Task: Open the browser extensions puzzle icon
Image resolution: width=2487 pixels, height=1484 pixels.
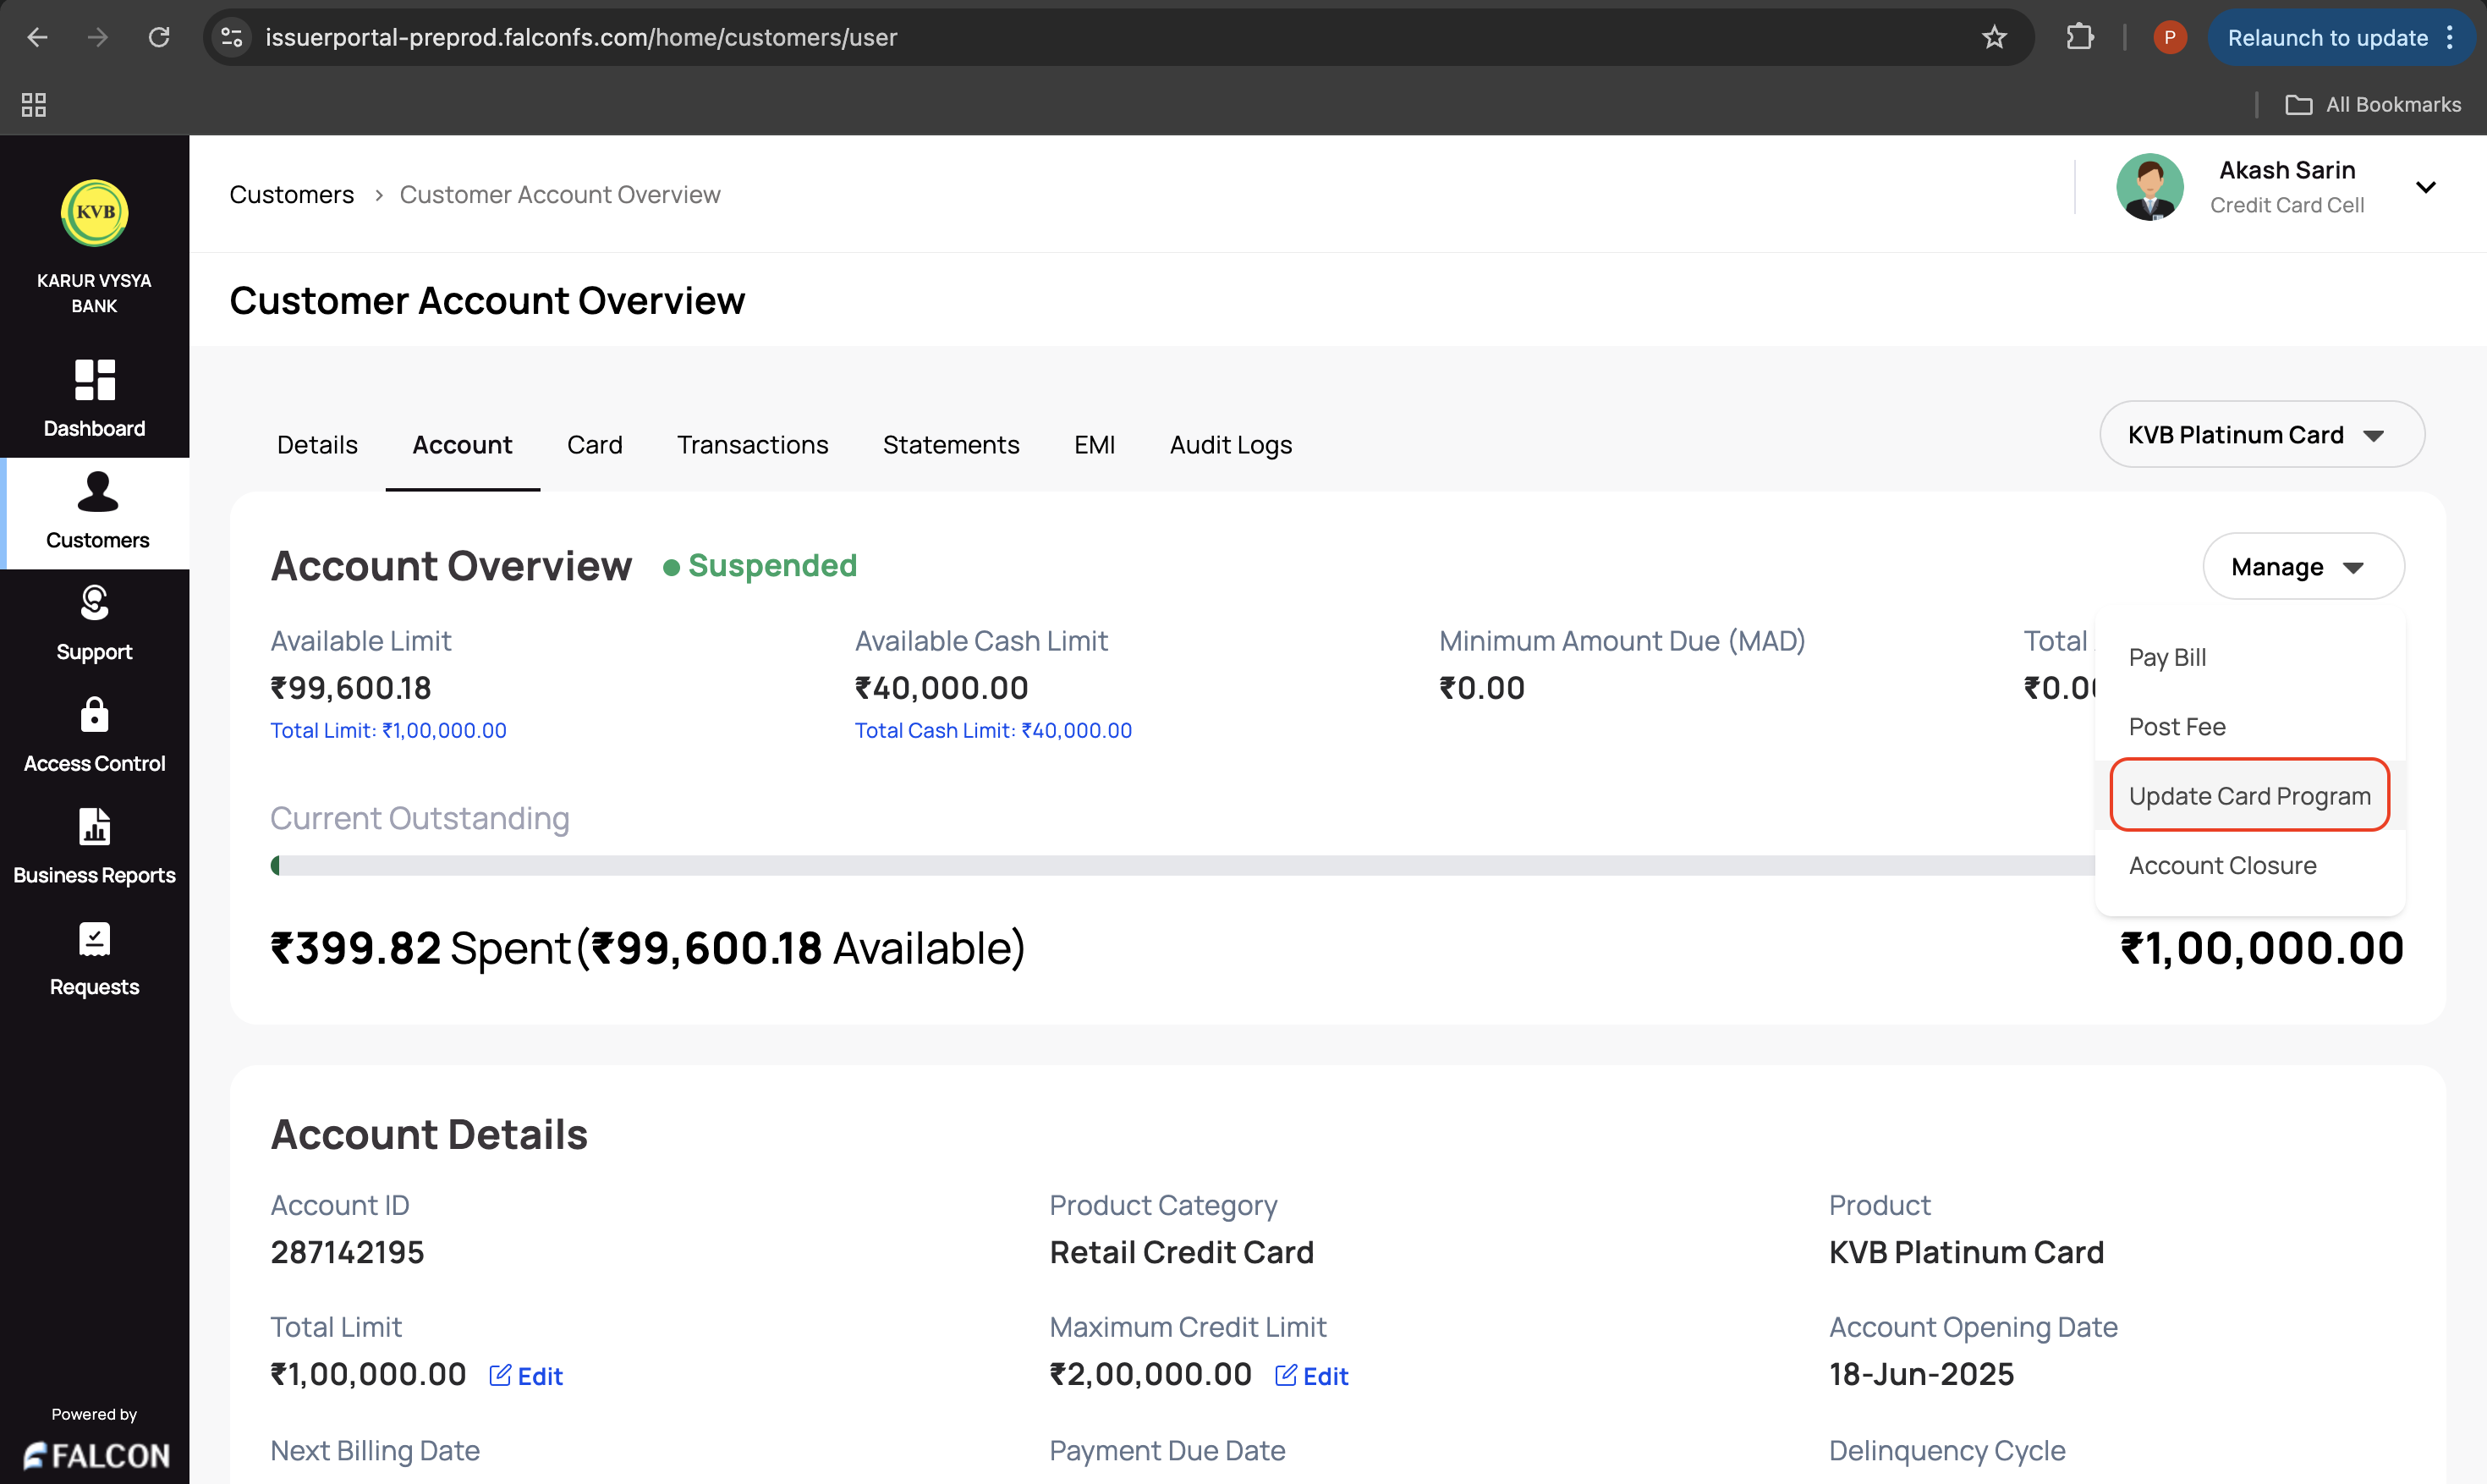Action: (x=2079, y=38)
